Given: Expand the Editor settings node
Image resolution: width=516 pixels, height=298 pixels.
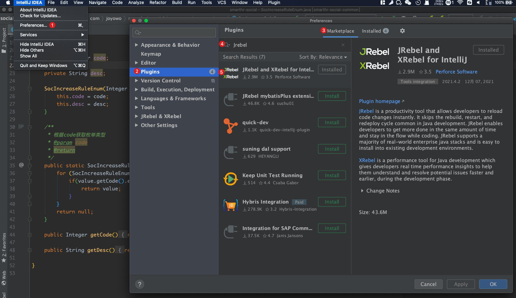Looking at the screenshot, I should click(136, 63).
